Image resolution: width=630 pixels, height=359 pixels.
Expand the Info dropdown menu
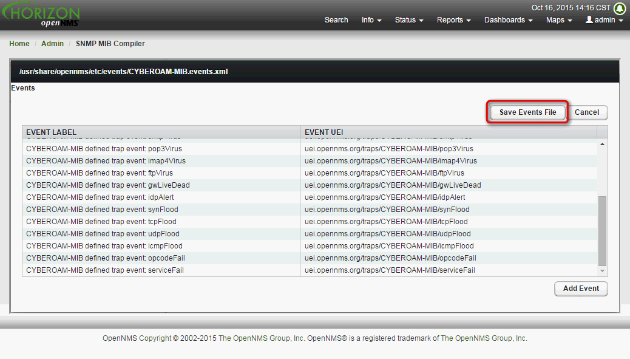pos(371,20)
